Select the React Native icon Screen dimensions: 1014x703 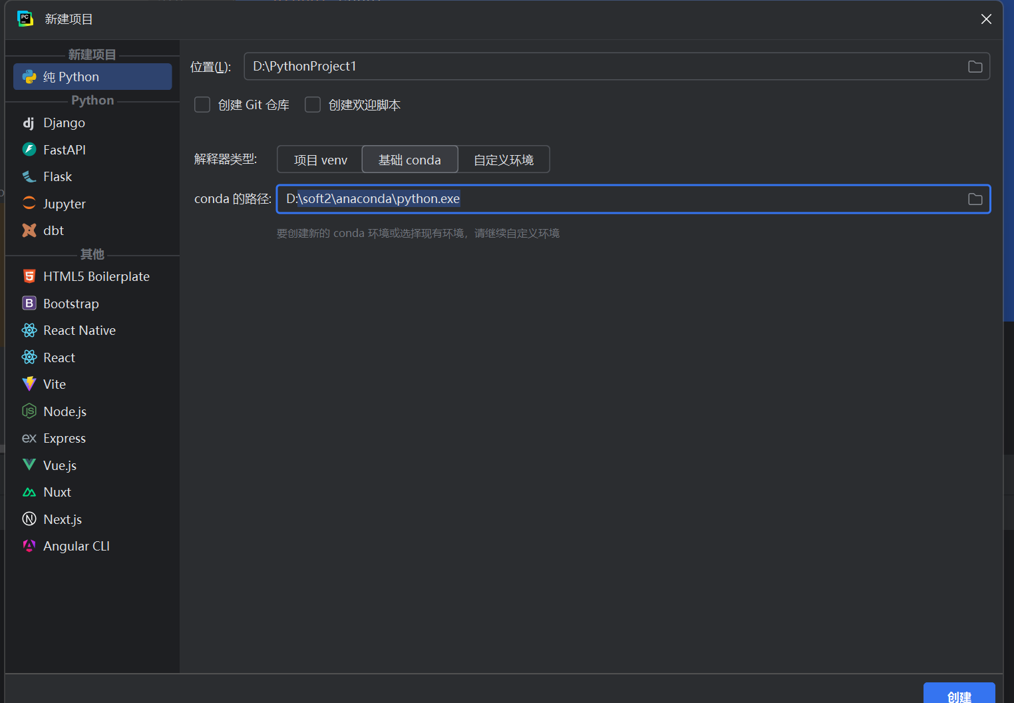[29, 330]
